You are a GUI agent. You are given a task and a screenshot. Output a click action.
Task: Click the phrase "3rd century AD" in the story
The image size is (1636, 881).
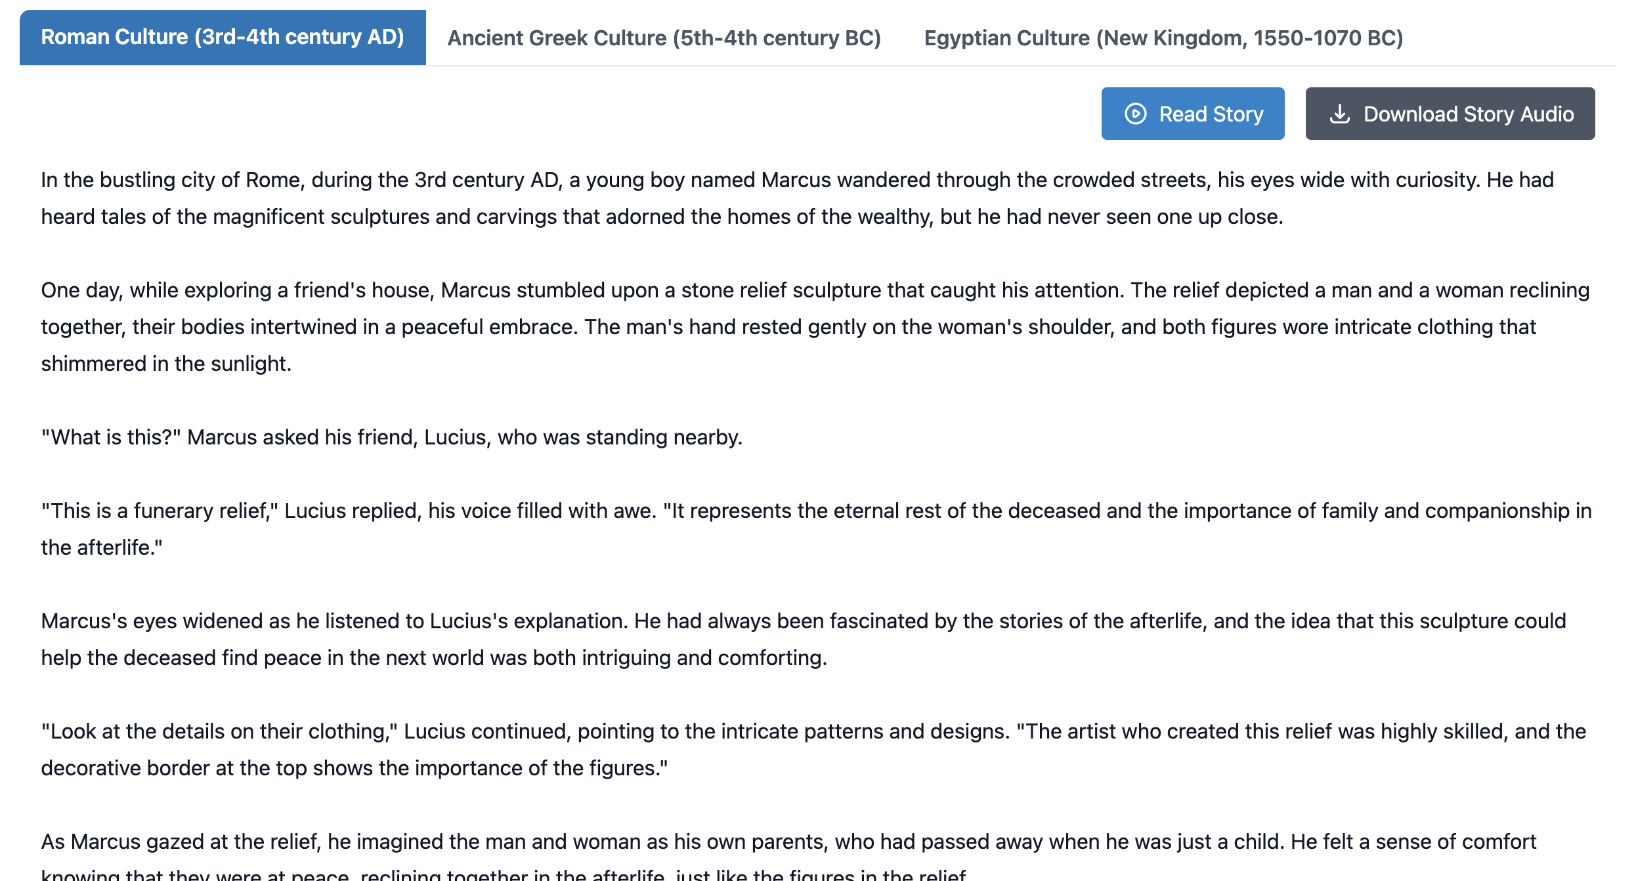(486, 180)
